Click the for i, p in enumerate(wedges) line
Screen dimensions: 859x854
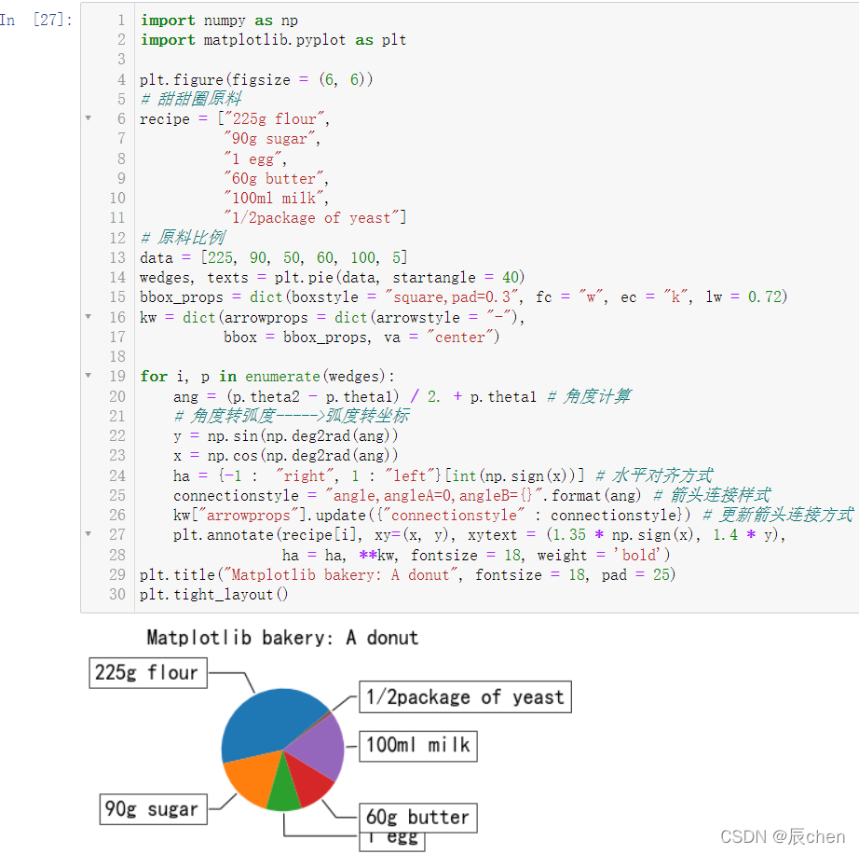[x=267, y=376]
